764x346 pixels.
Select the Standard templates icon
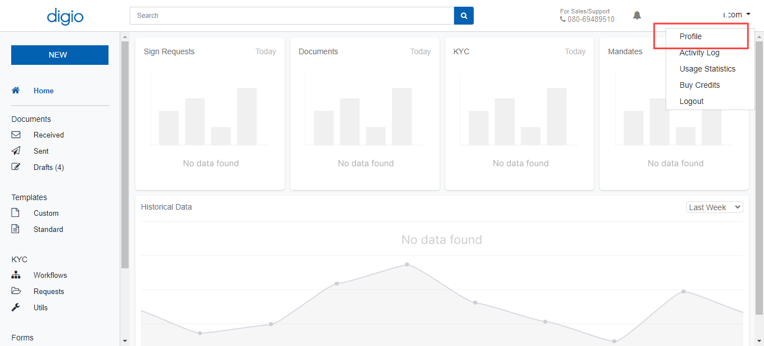pyautogui.click(x=16, y=229)
